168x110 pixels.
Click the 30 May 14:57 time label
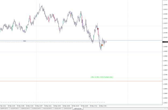[x=39, y=106]
